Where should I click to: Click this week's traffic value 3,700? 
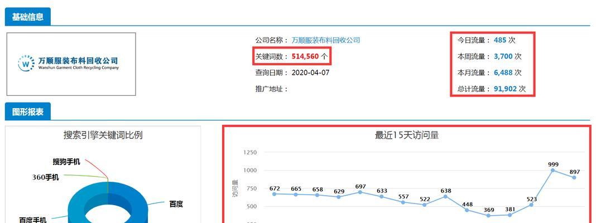(x=503, y=56)
